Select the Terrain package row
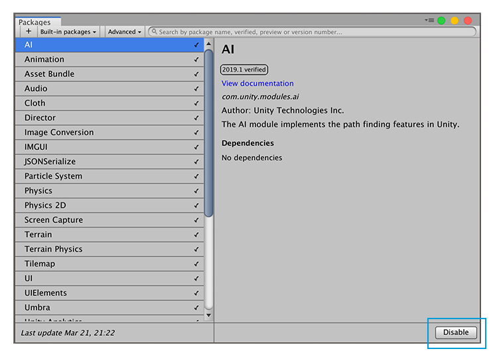The width and height of the screenshot is (493, 357). coord(109,235)
